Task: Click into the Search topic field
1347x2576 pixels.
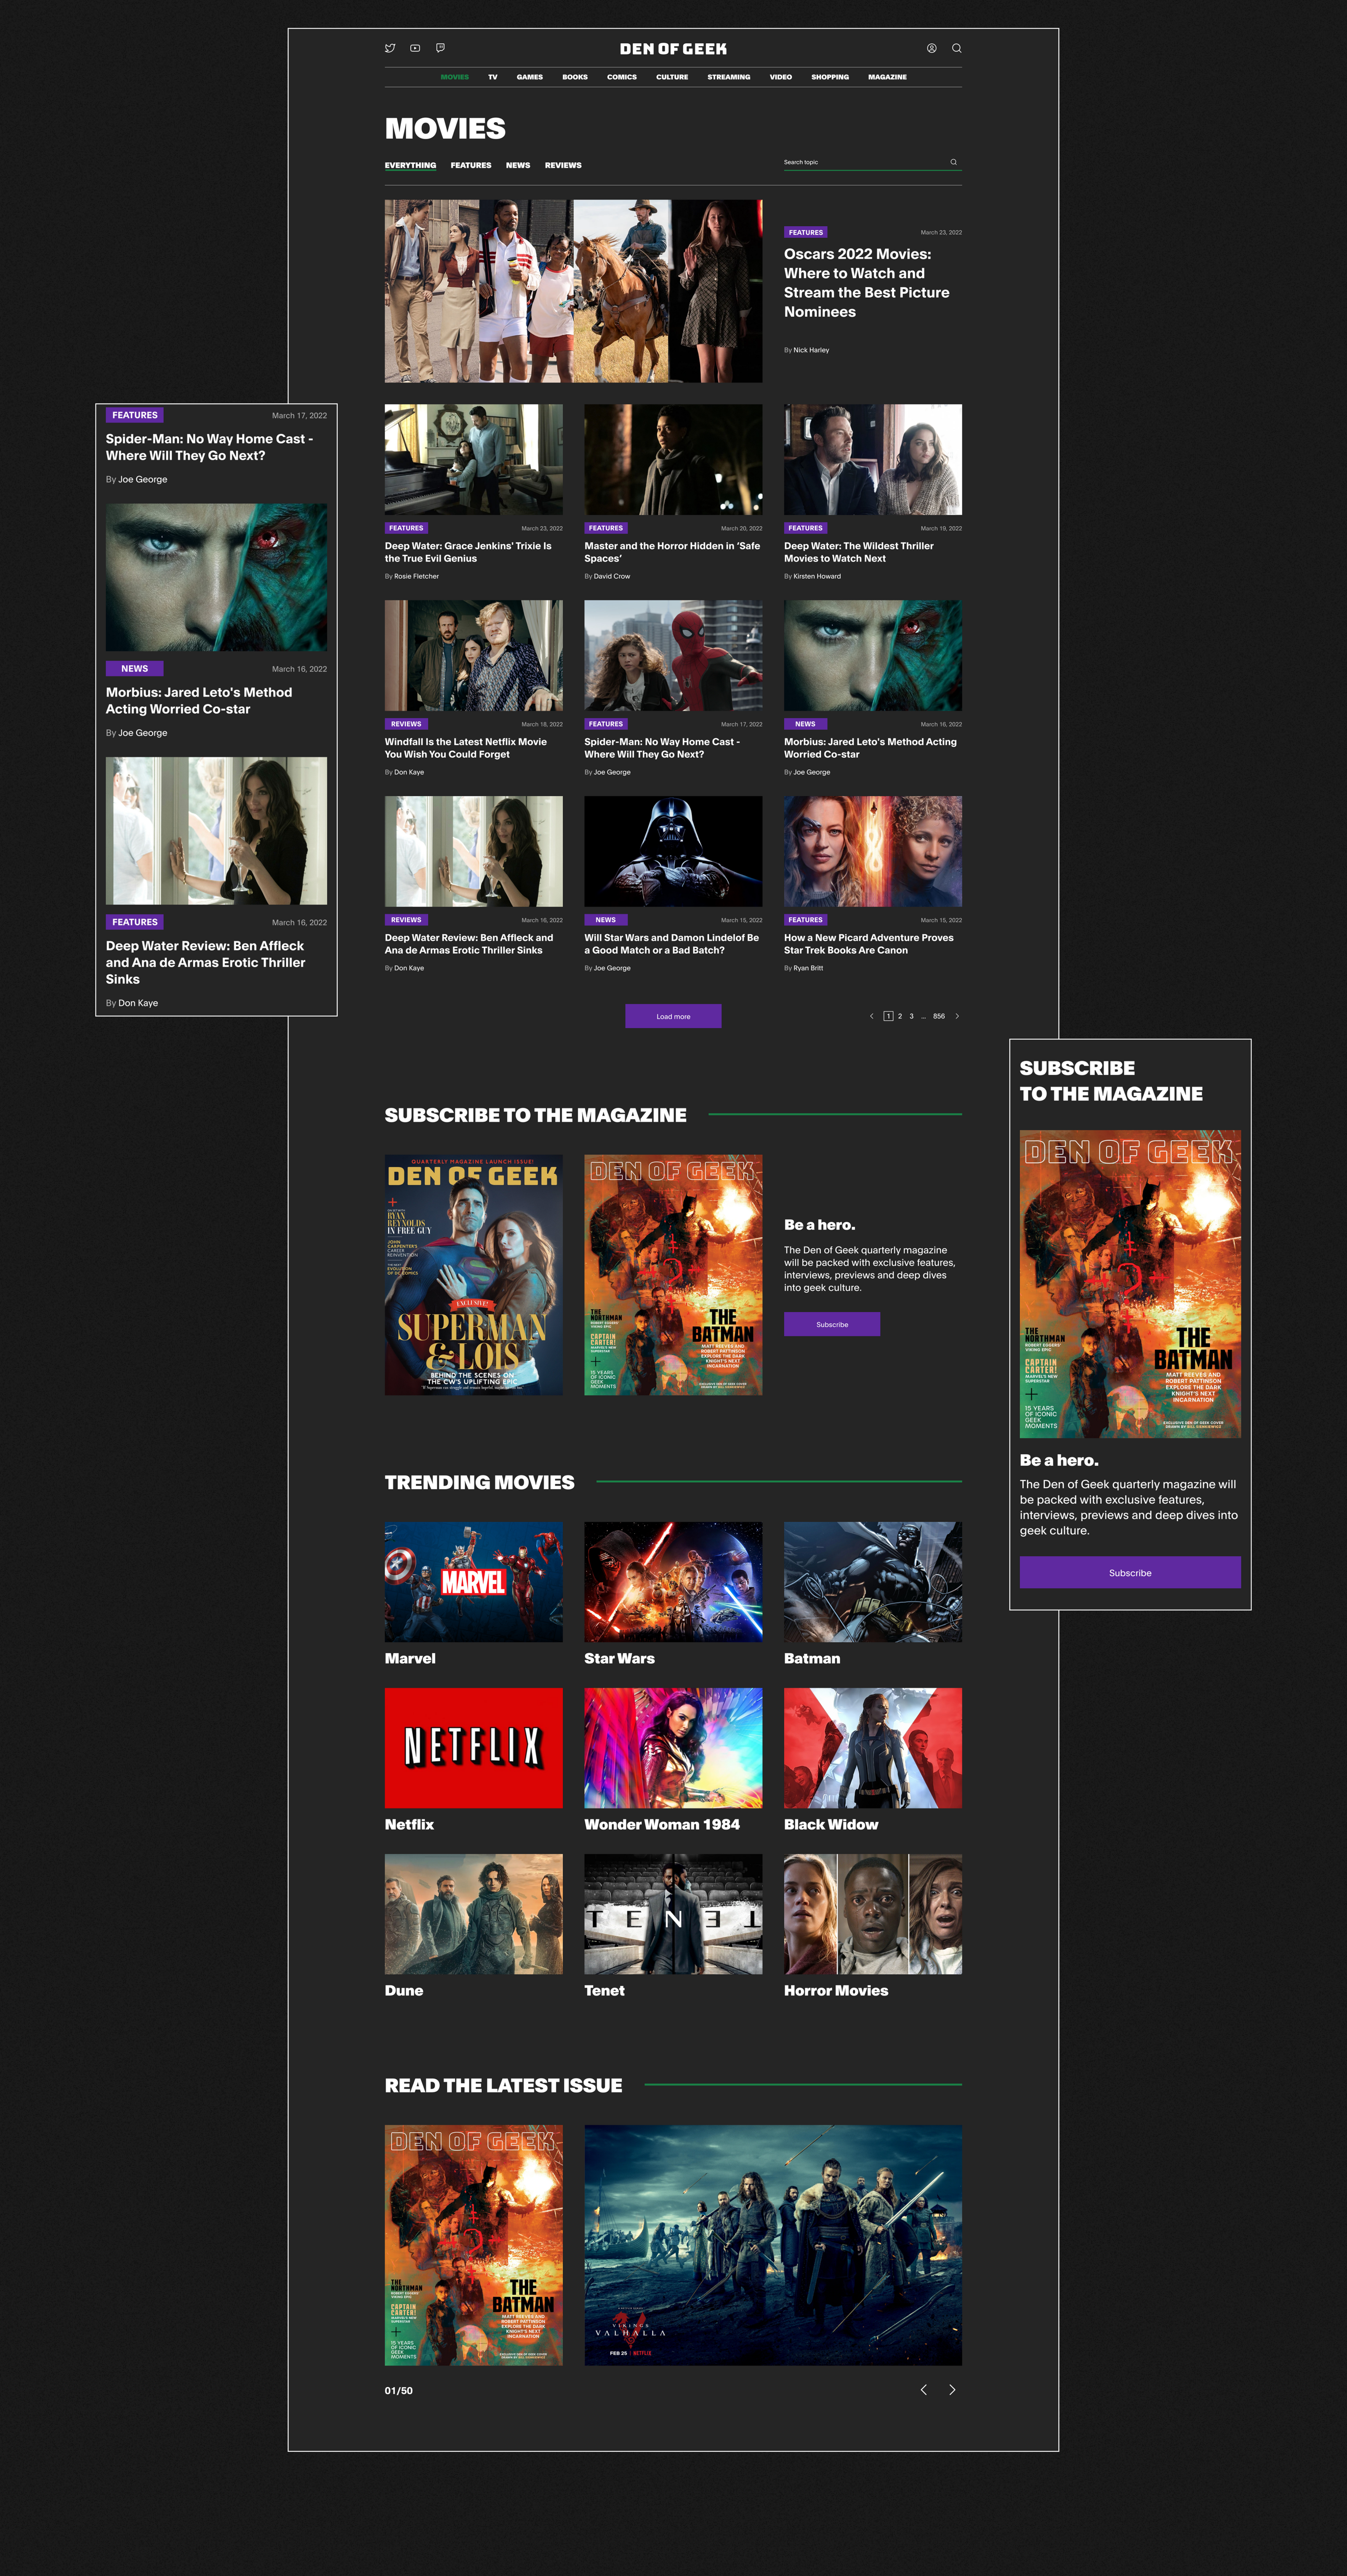Action: click(860, 162)
